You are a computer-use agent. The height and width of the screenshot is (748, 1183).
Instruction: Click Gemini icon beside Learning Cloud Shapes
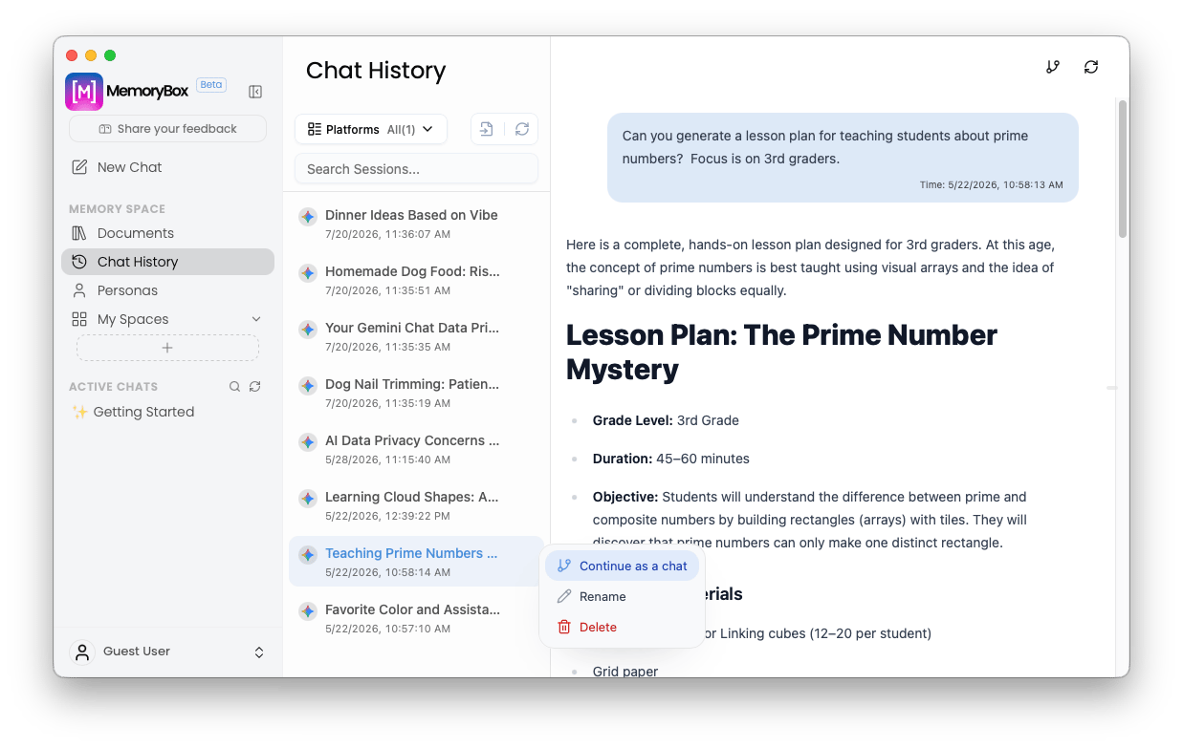307,499
